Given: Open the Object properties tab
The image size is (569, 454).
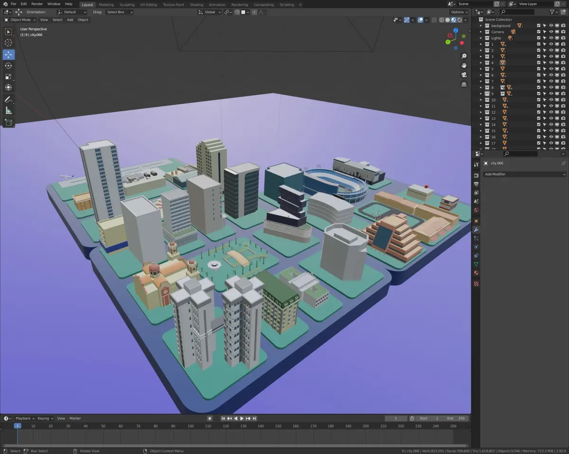Looking at the screenshot, I should [476, 221].
